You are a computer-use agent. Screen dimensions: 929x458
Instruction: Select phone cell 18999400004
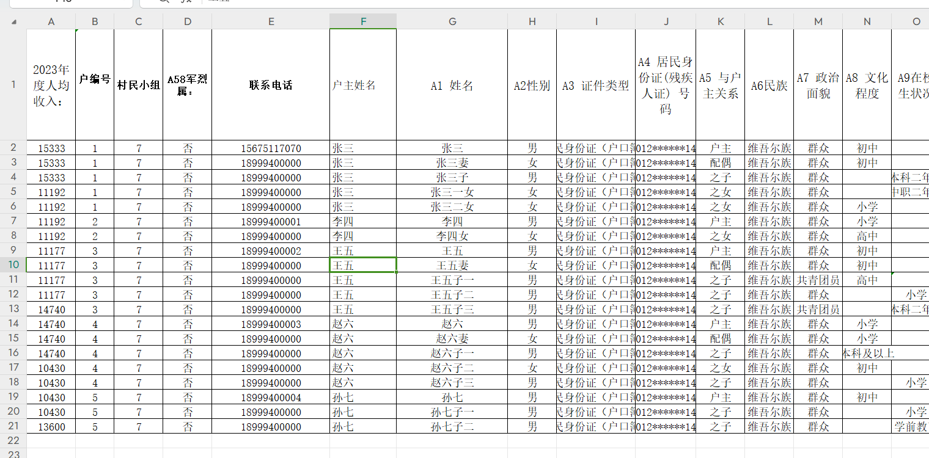click(271, 397)
